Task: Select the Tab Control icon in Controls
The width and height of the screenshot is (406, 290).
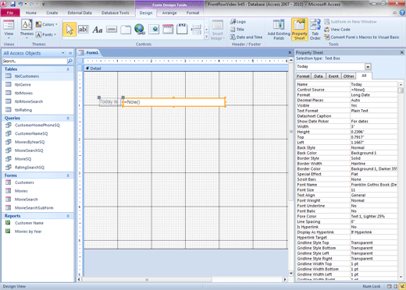Action: pyautogui.click(x=126, y=30)
